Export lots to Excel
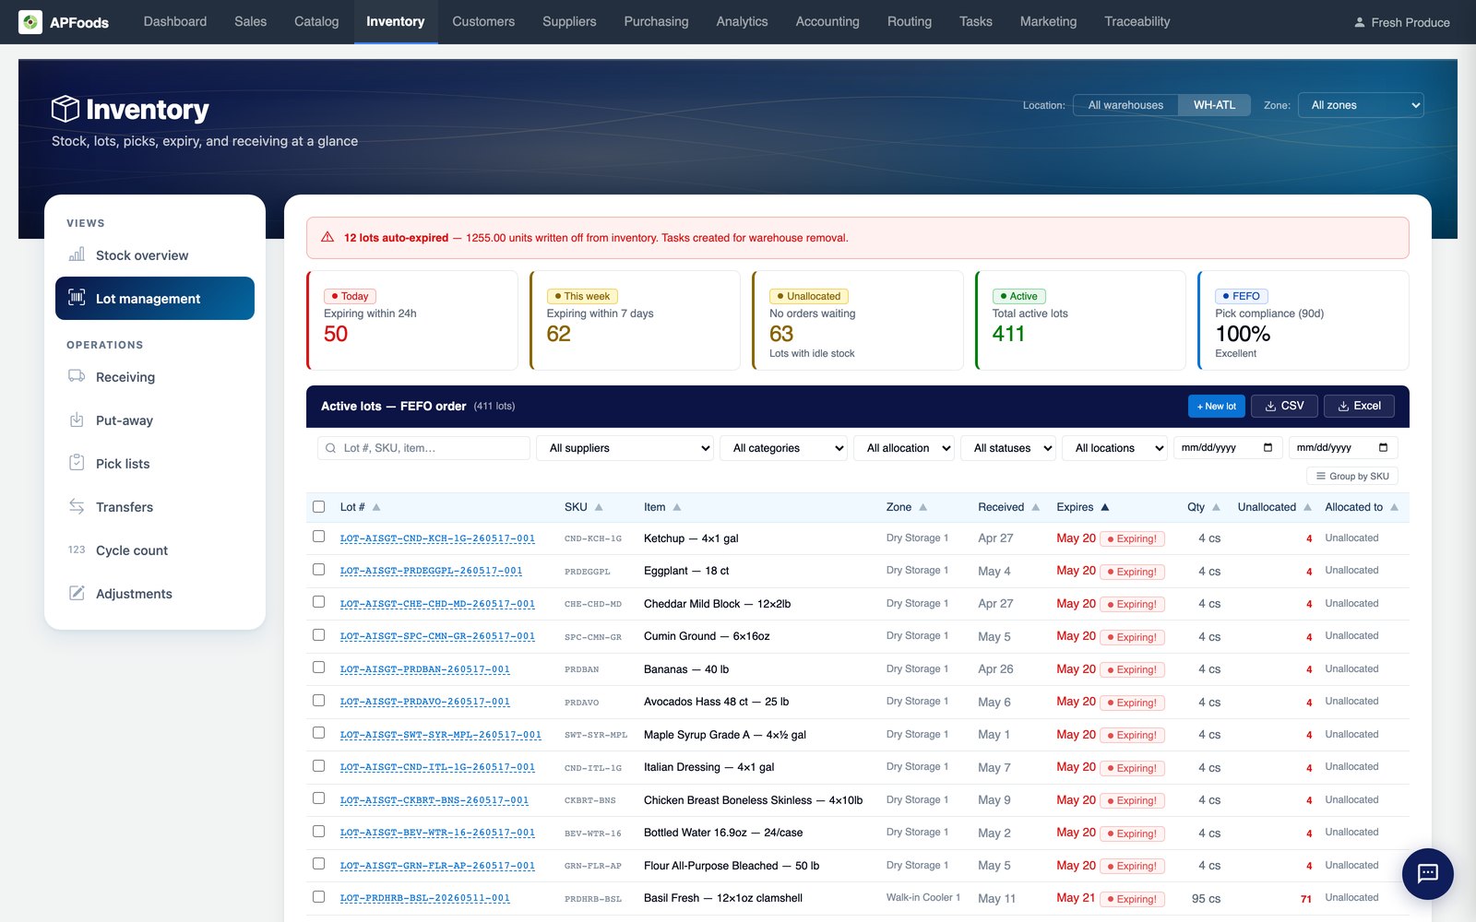Screen dimensions: 1476x922 point(1359,406)
